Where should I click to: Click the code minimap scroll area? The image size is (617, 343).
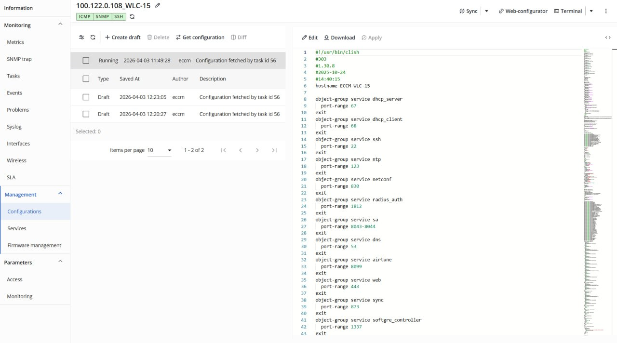pyautogui.click(x=598, y=193)
